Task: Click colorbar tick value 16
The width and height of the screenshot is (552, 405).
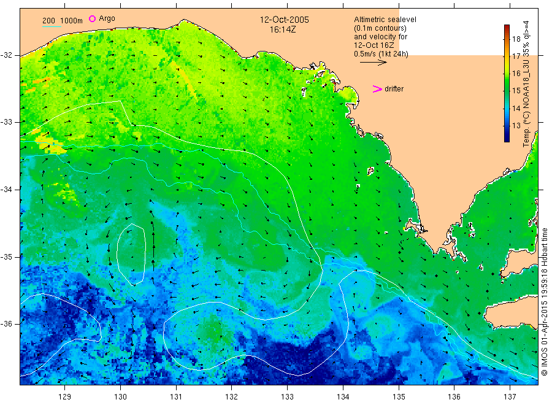Action: click(516, 73)
